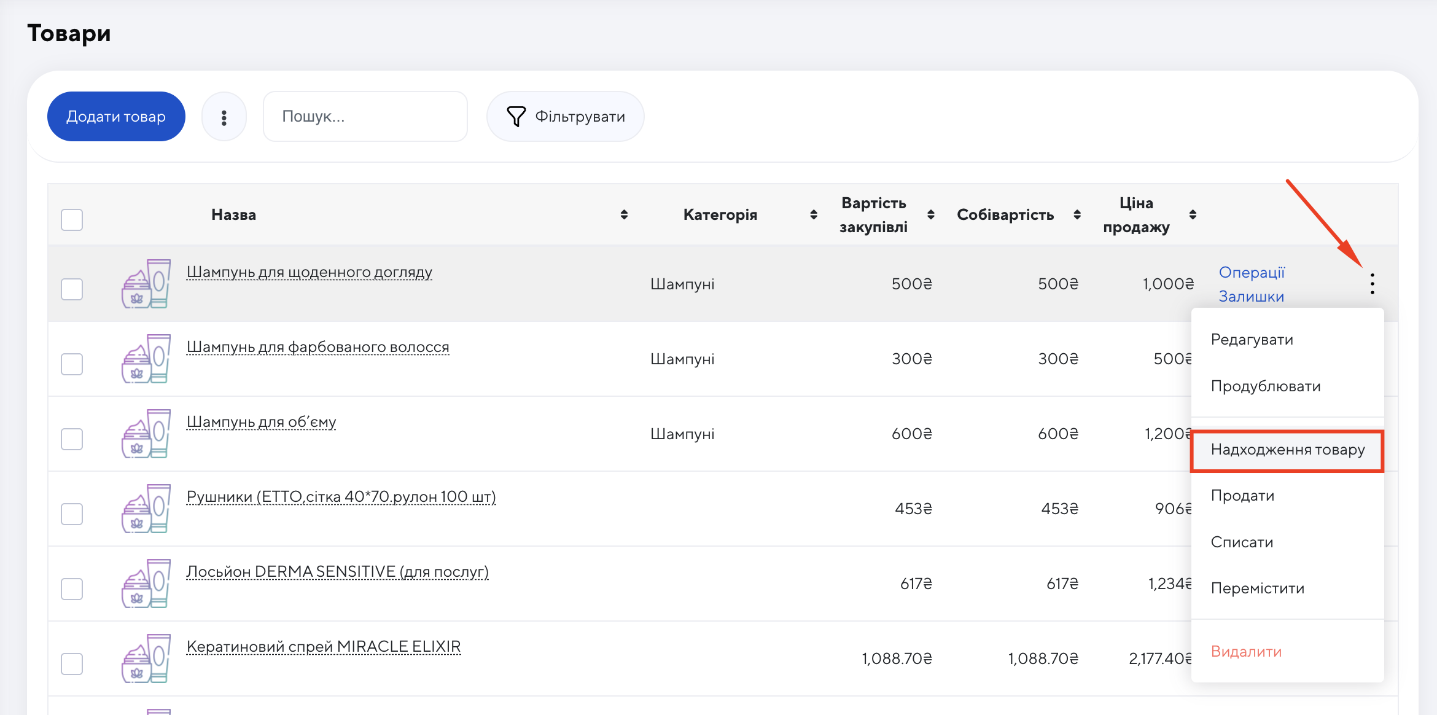Click product image of Шампунь для фарбованого волосся
1437x715 pixels.
146,359
